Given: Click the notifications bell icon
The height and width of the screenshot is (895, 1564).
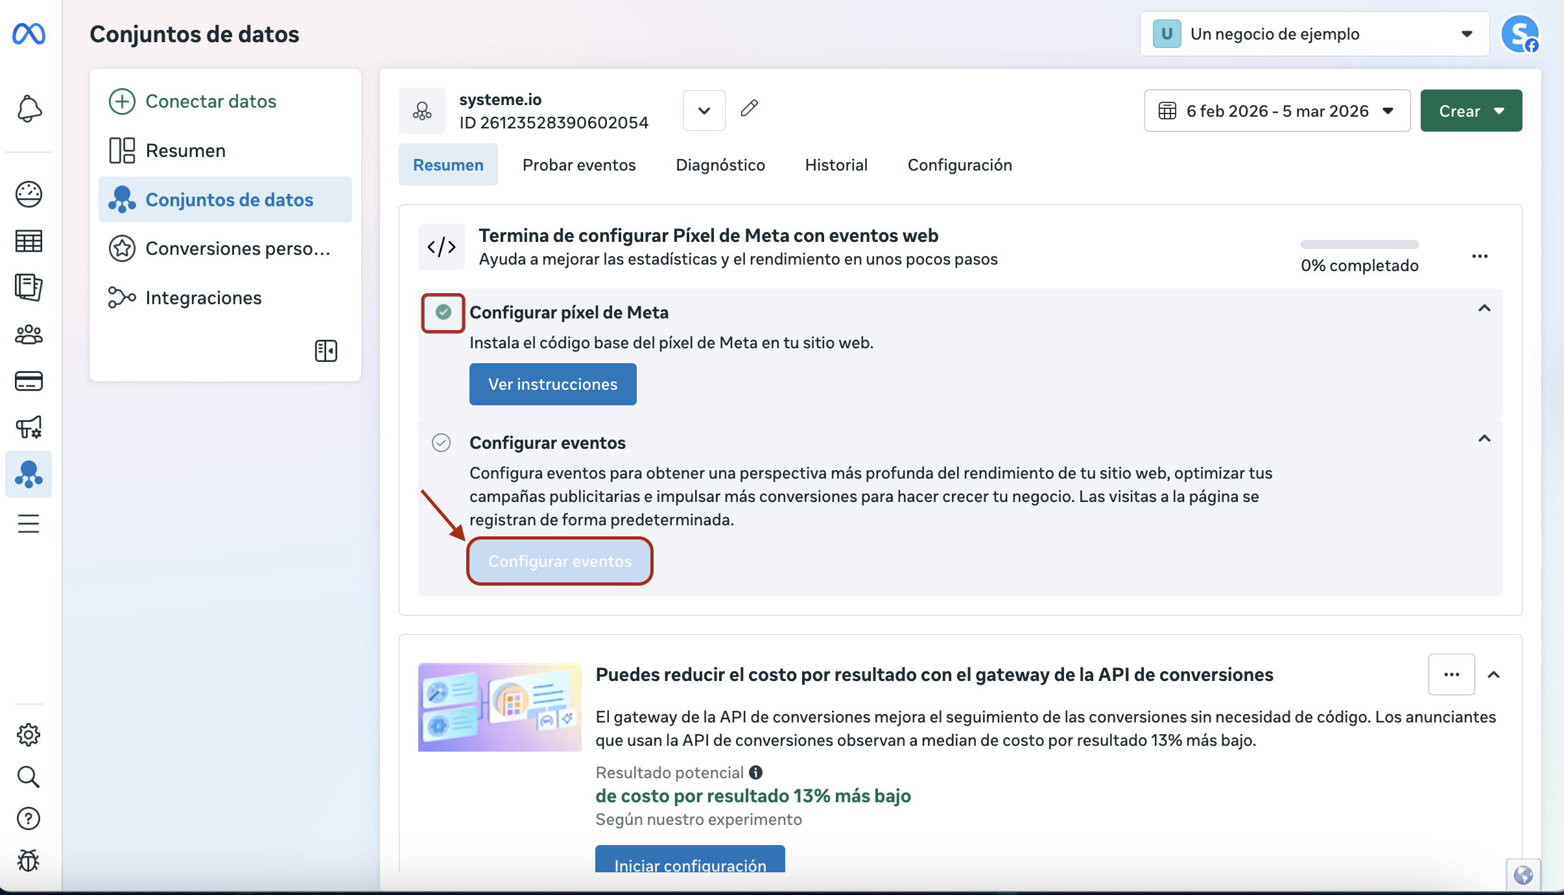Looking at the screenshot, I should coord(29,109).
